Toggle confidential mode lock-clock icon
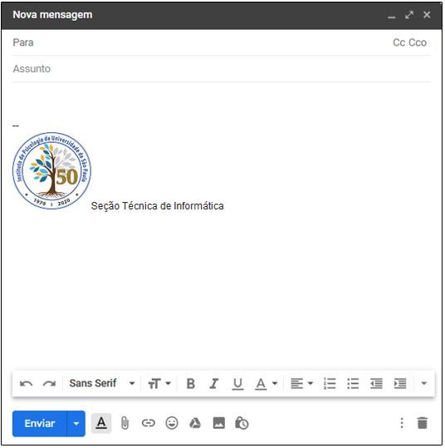The height and width of the screenshot is (448, 445). (242, 423)
